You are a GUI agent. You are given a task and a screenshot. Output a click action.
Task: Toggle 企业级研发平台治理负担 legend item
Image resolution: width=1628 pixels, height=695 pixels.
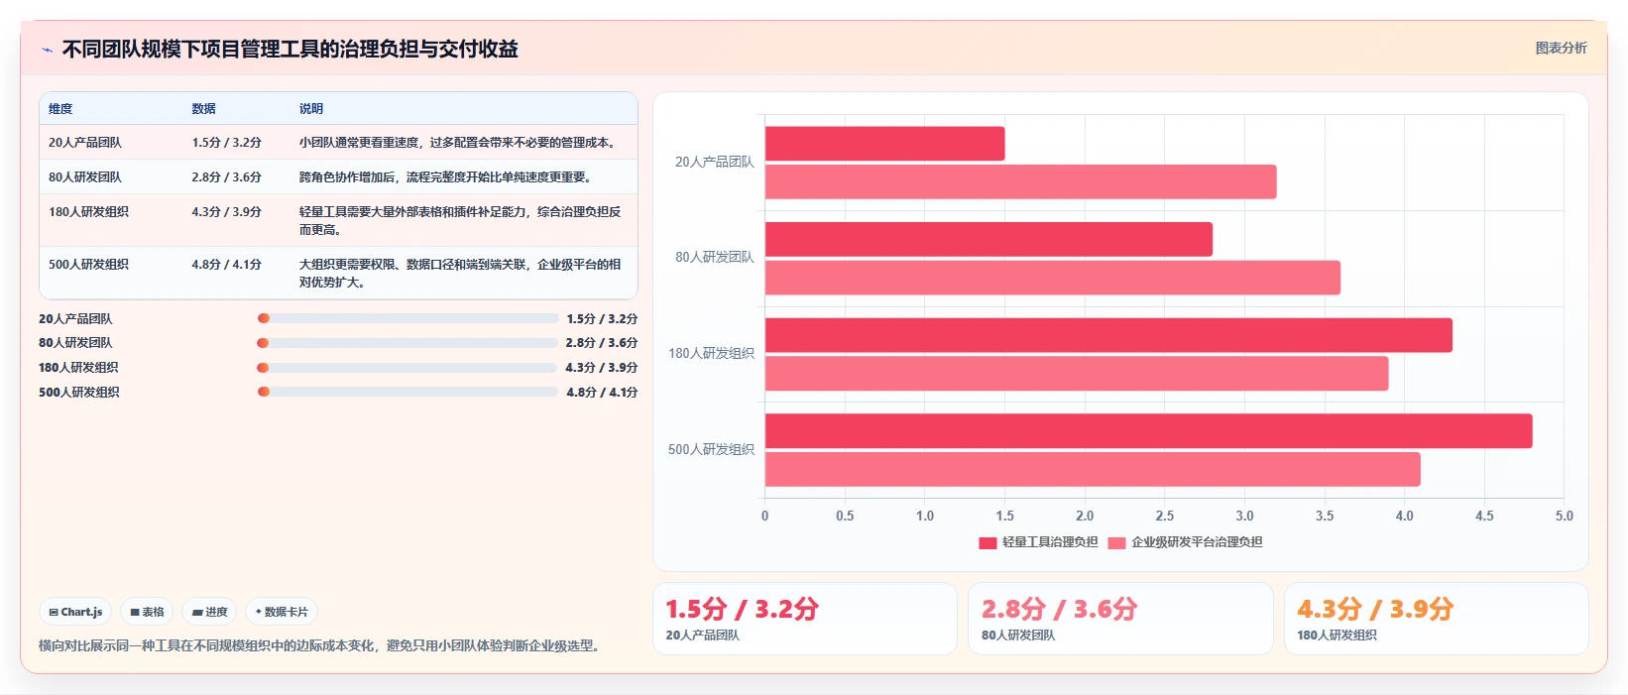1185,542
